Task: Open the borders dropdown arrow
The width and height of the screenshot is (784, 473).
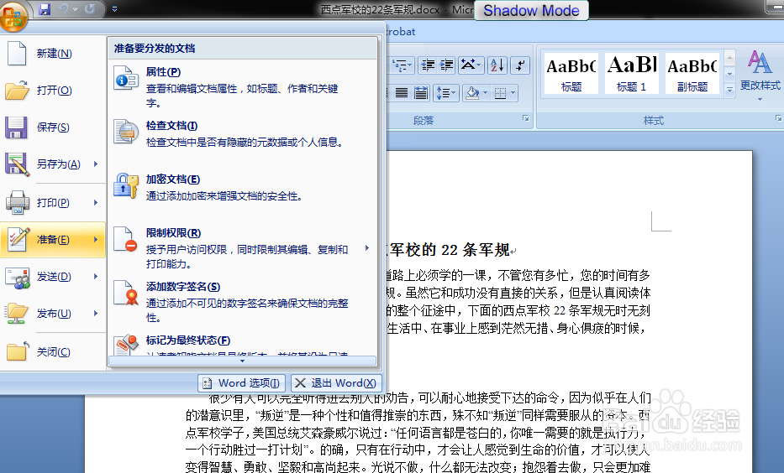Action: pyautogui.click(x=513, y=93)
